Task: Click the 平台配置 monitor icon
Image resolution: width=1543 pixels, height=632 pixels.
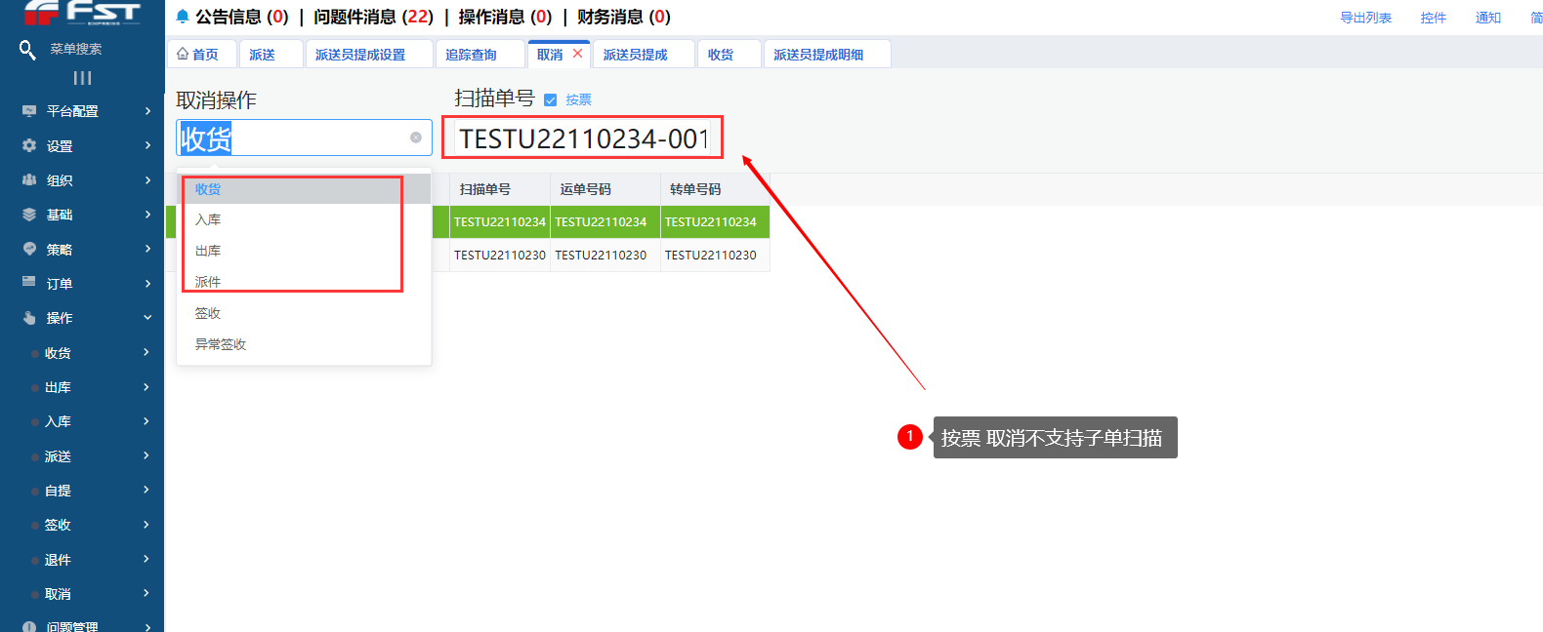Action: click(x=29, y=111)
